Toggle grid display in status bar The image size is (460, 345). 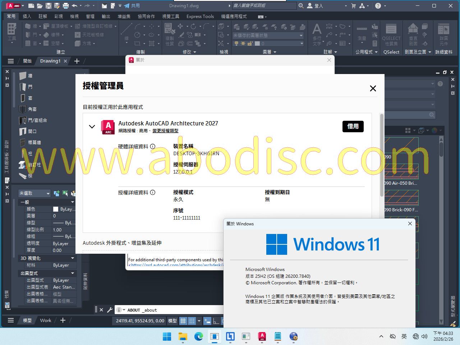point(183,321)
